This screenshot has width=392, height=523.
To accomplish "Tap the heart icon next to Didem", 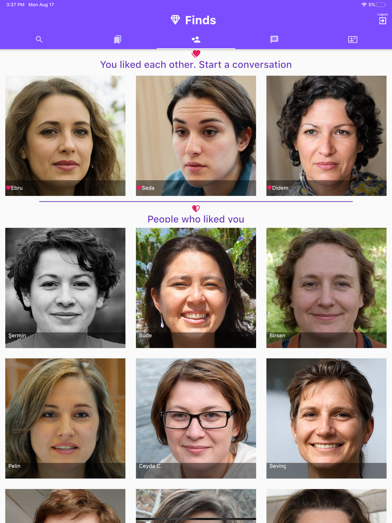I will [x=269, y=188].
